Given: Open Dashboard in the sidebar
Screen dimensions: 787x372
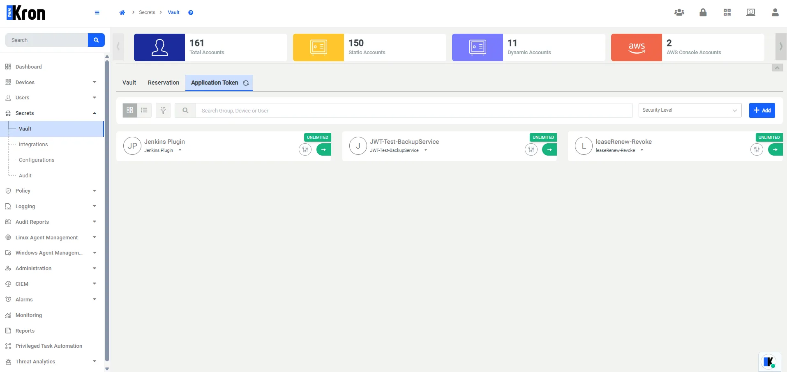Looking at the screenshot, I should coord(28,67).
